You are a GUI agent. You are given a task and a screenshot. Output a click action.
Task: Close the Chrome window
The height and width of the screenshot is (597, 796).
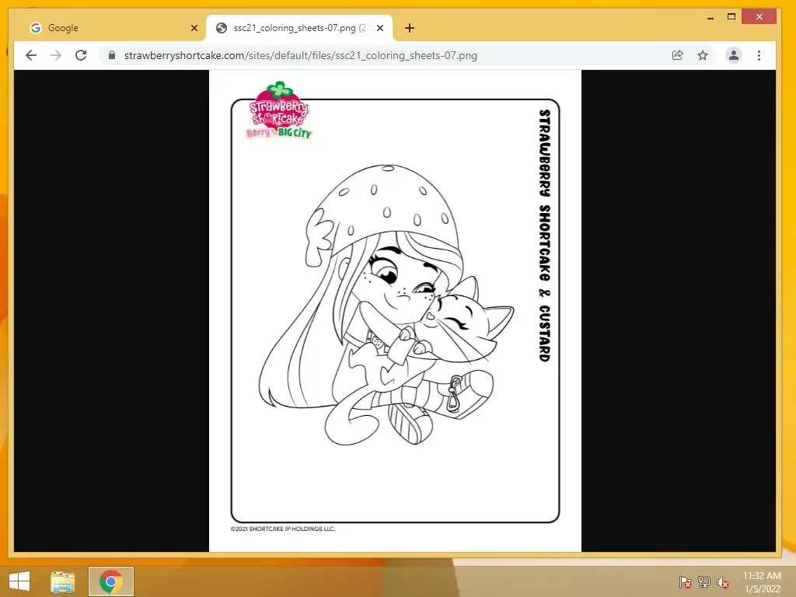(759, 17)
